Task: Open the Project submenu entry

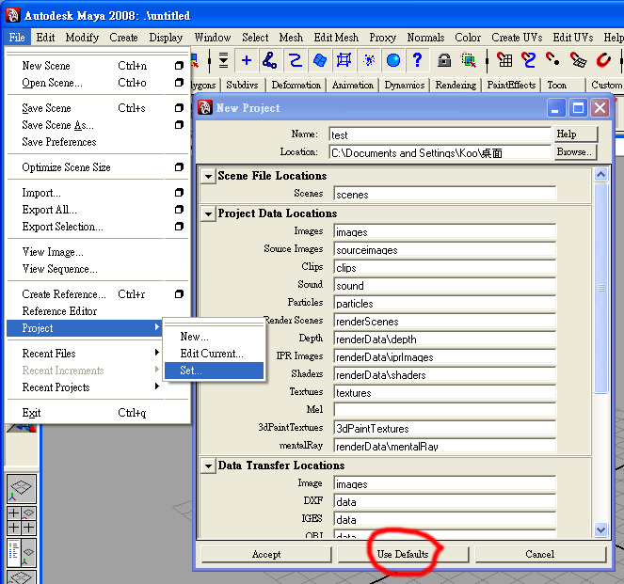Action: click(x=85, y=328)
